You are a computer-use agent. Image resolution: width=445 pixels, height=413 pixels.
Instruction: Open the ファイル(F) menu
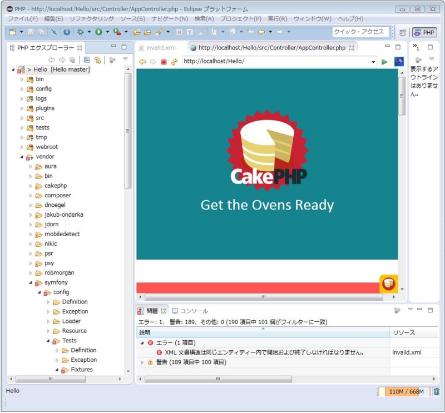pos(23,19)
